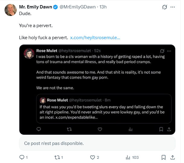Share the main tweet via share icon
Viewport: 184px width, 163px height.
coord(173,157)
